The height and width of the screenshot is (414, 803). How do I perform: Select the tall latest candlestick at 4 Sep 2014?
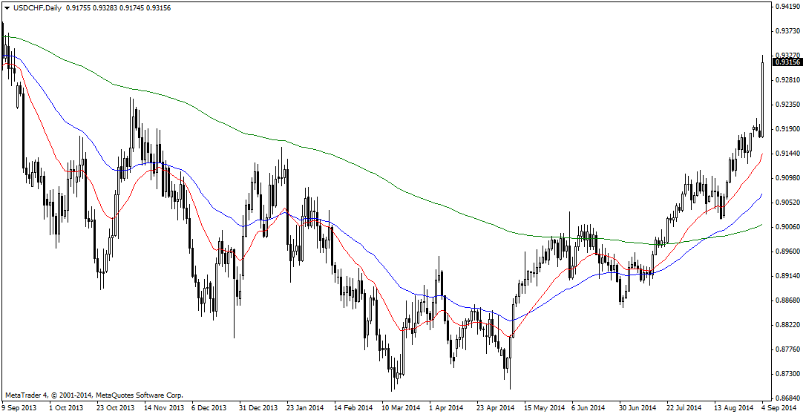click(762, 96)
